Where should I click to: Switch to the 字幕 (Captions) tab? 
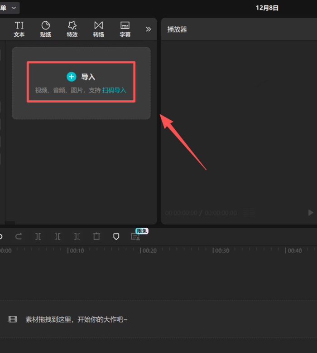[125, 29]
